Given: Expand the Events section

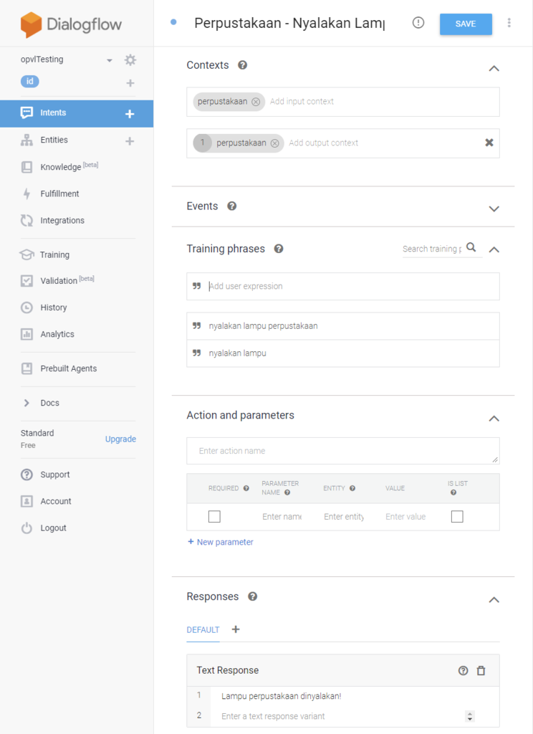Looking at the screenshot, I should 494,209.
